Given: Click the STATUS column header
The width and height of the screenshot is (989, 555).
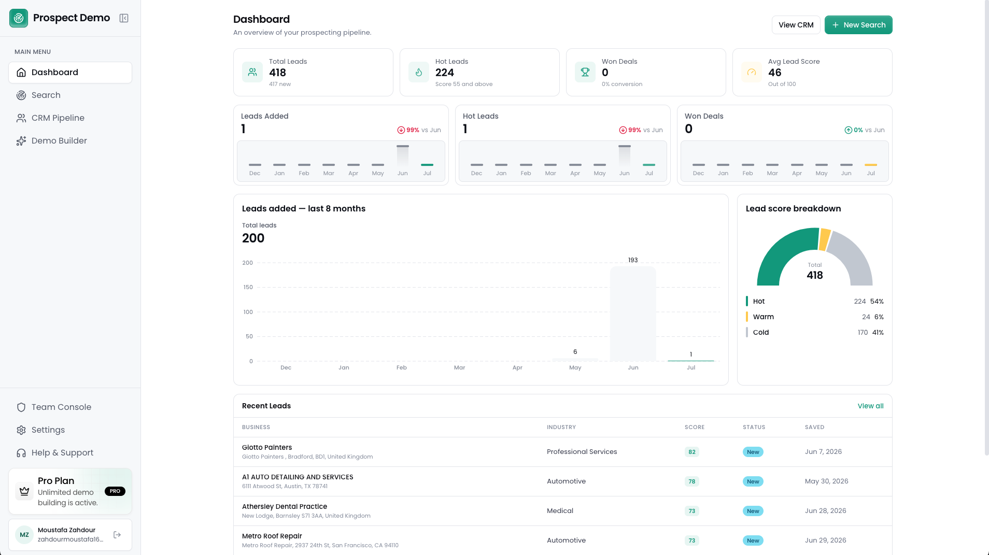Looking at the screenshot, I should (754, 427).
